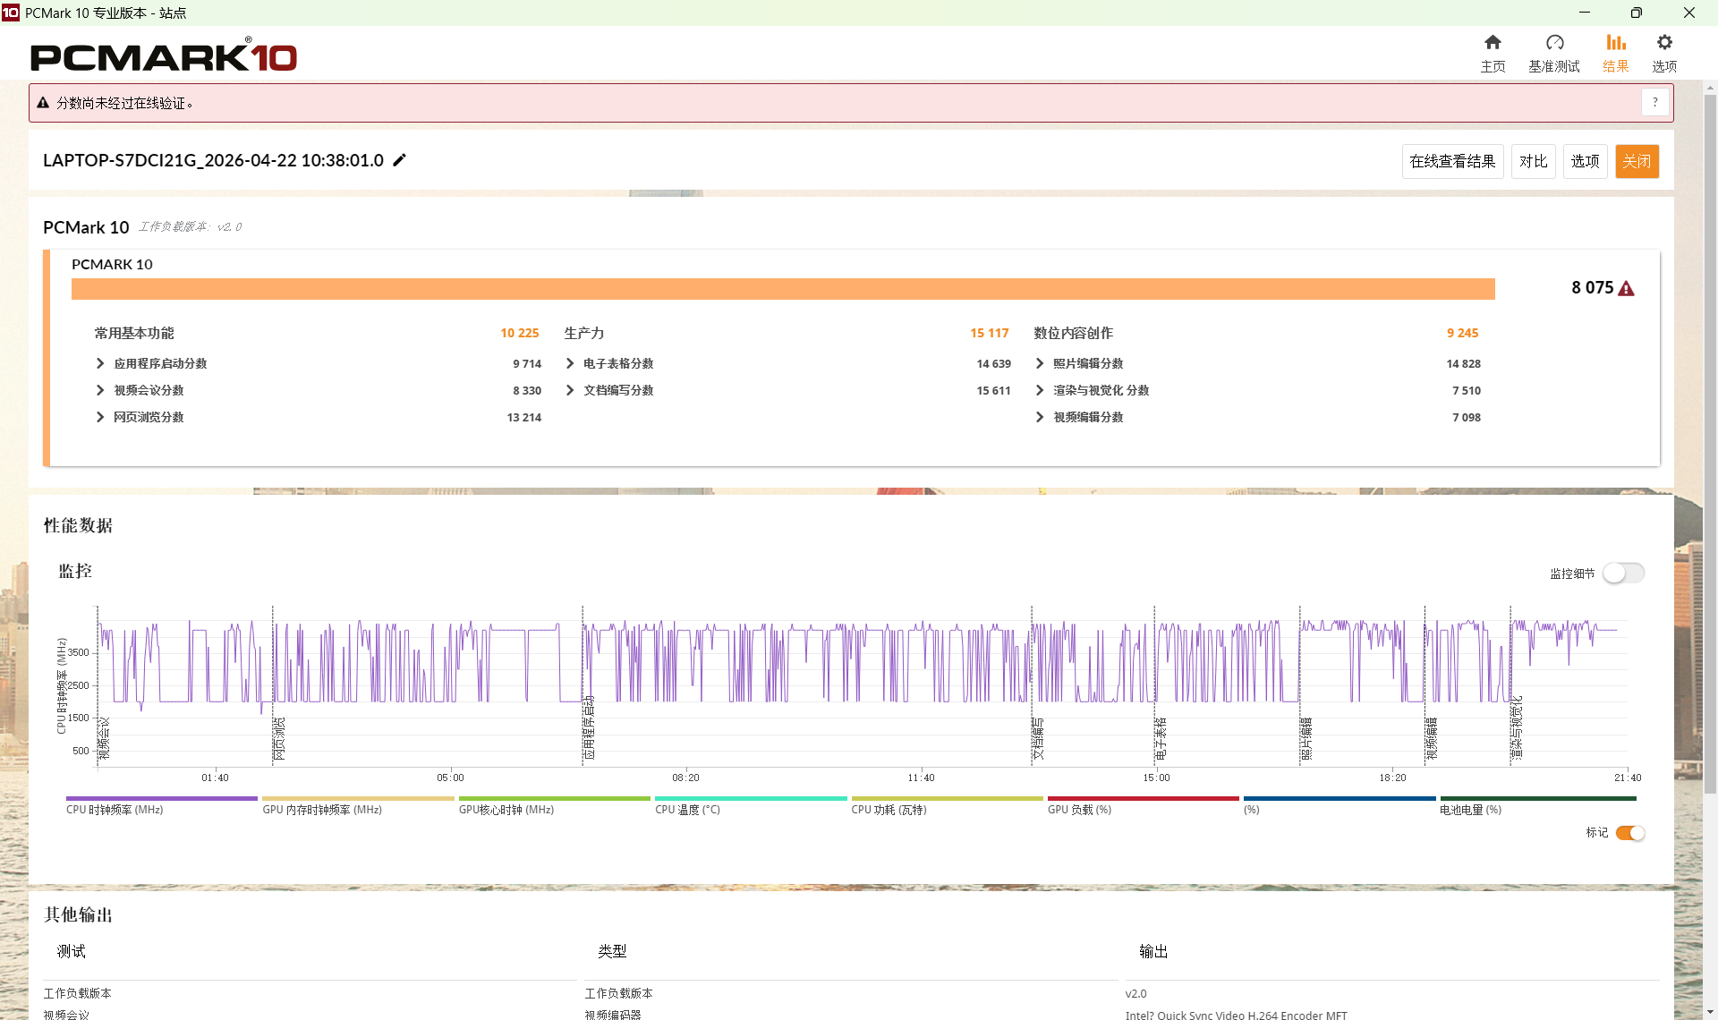Open the Options (选项) gear icon
This screenshot has width=1718, height=1020.
(1664, 43)
